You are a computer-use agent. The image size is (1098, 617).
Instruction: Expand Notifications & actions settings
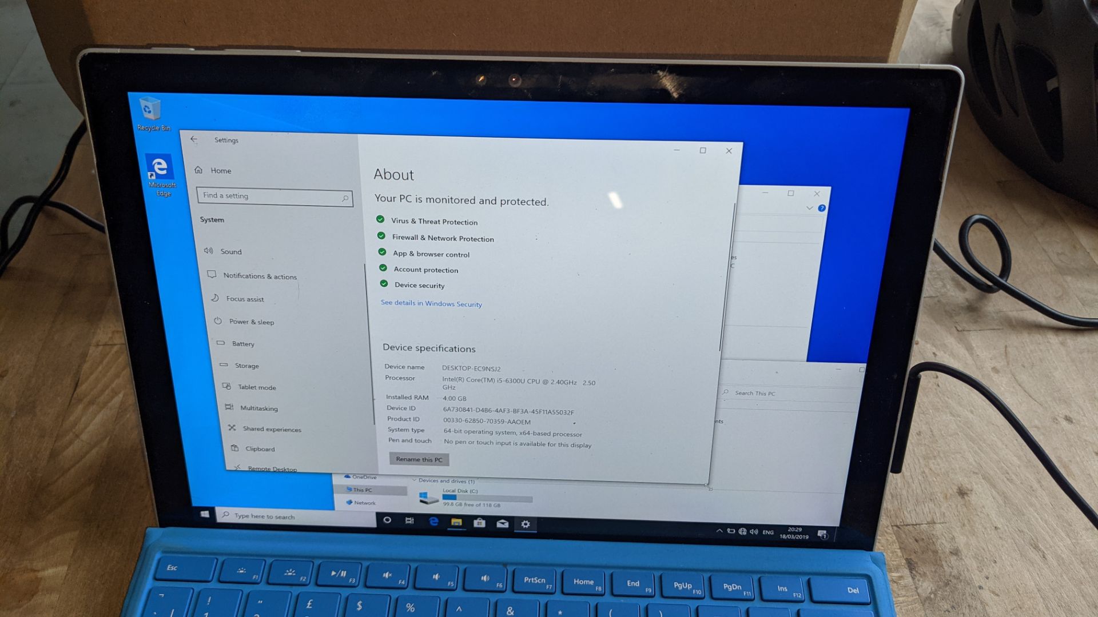[260, 275]
